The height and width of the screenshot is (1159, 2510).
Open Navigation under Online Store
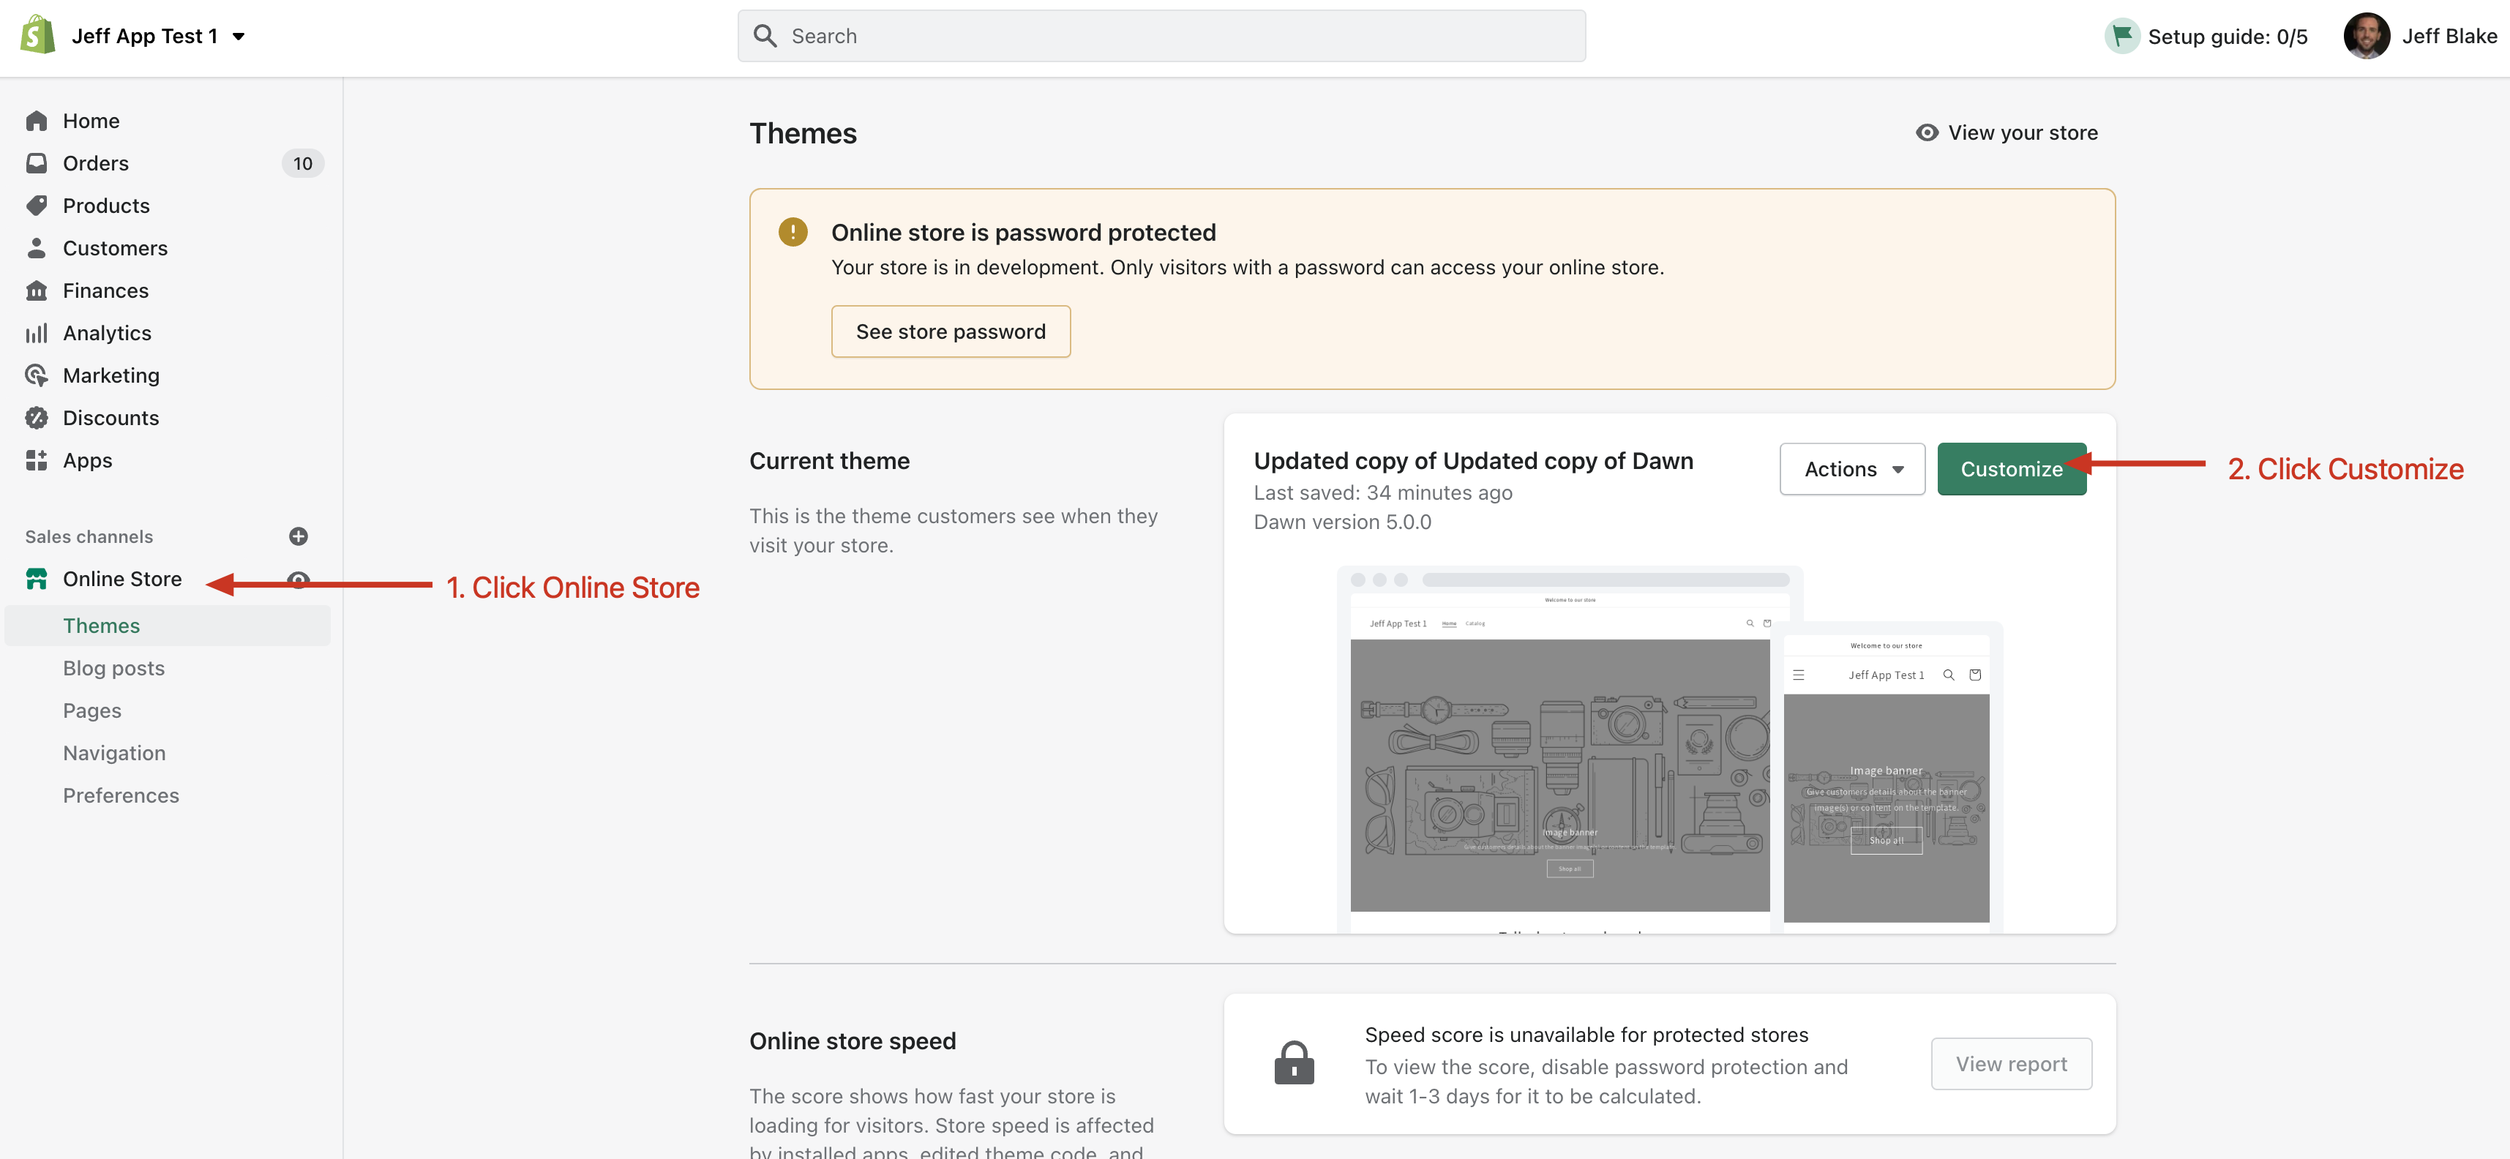(114, 753)
